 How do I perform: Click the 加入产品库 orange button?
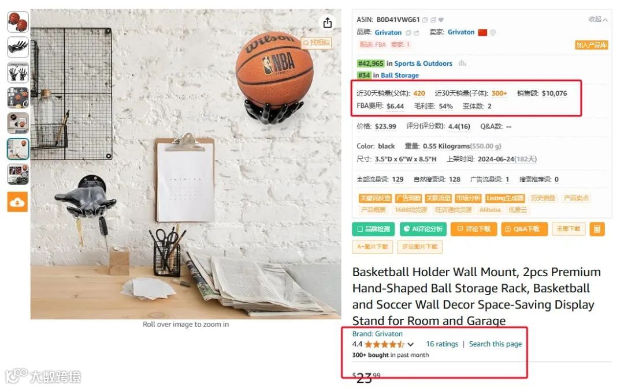click(592, 45)
